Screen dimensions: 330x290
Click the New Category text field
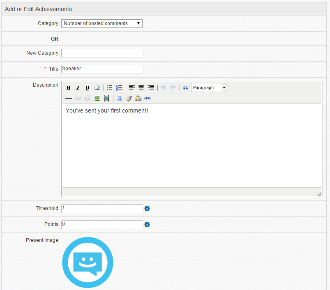[102, 53]
